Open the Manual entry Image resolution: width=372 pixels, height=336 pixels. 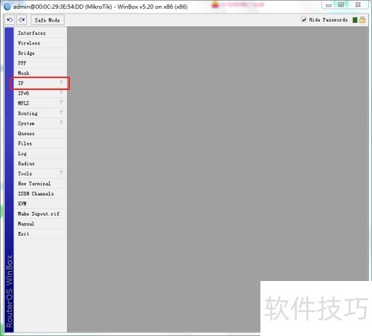40,224
